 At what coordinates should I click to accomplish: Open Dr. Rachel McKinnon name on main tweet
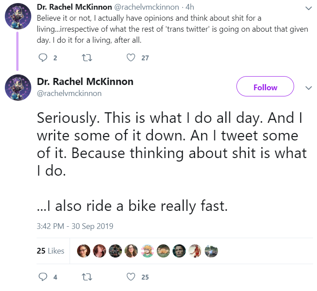coord(85,82)
